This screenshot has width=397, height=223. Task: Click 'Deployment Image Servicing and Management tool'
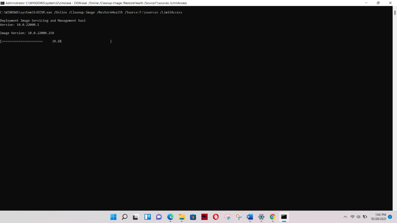click(43, 20)
